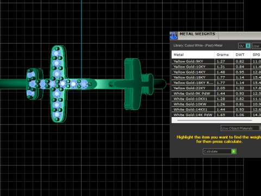Click DWT value 0.82 for Yellow Gold:9KY
Image resolution: width=261 pixels, height=196 pixels.
240,62
